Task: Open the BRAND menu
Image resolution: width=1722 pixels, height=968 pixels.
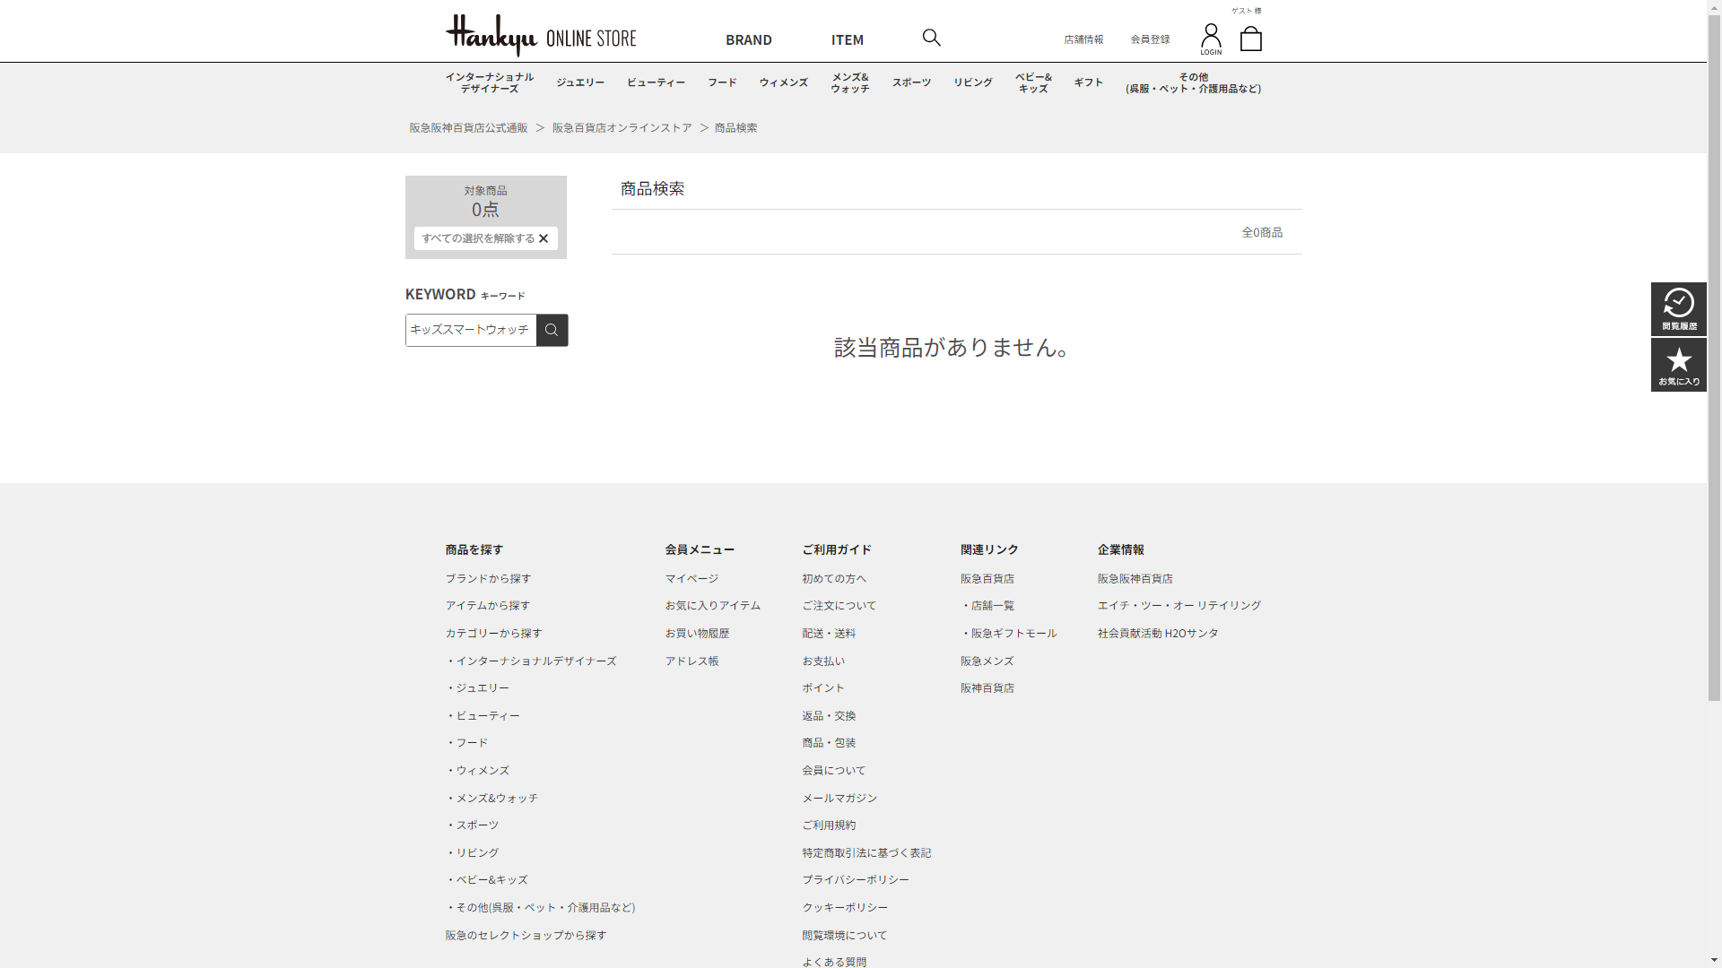Action: point(748,39)
